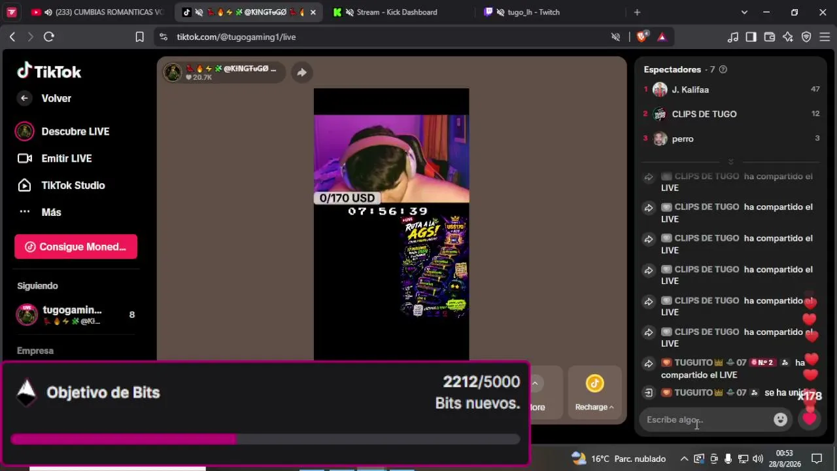Toggle site sound with the address bar mute icon

[x=615, y=37]
